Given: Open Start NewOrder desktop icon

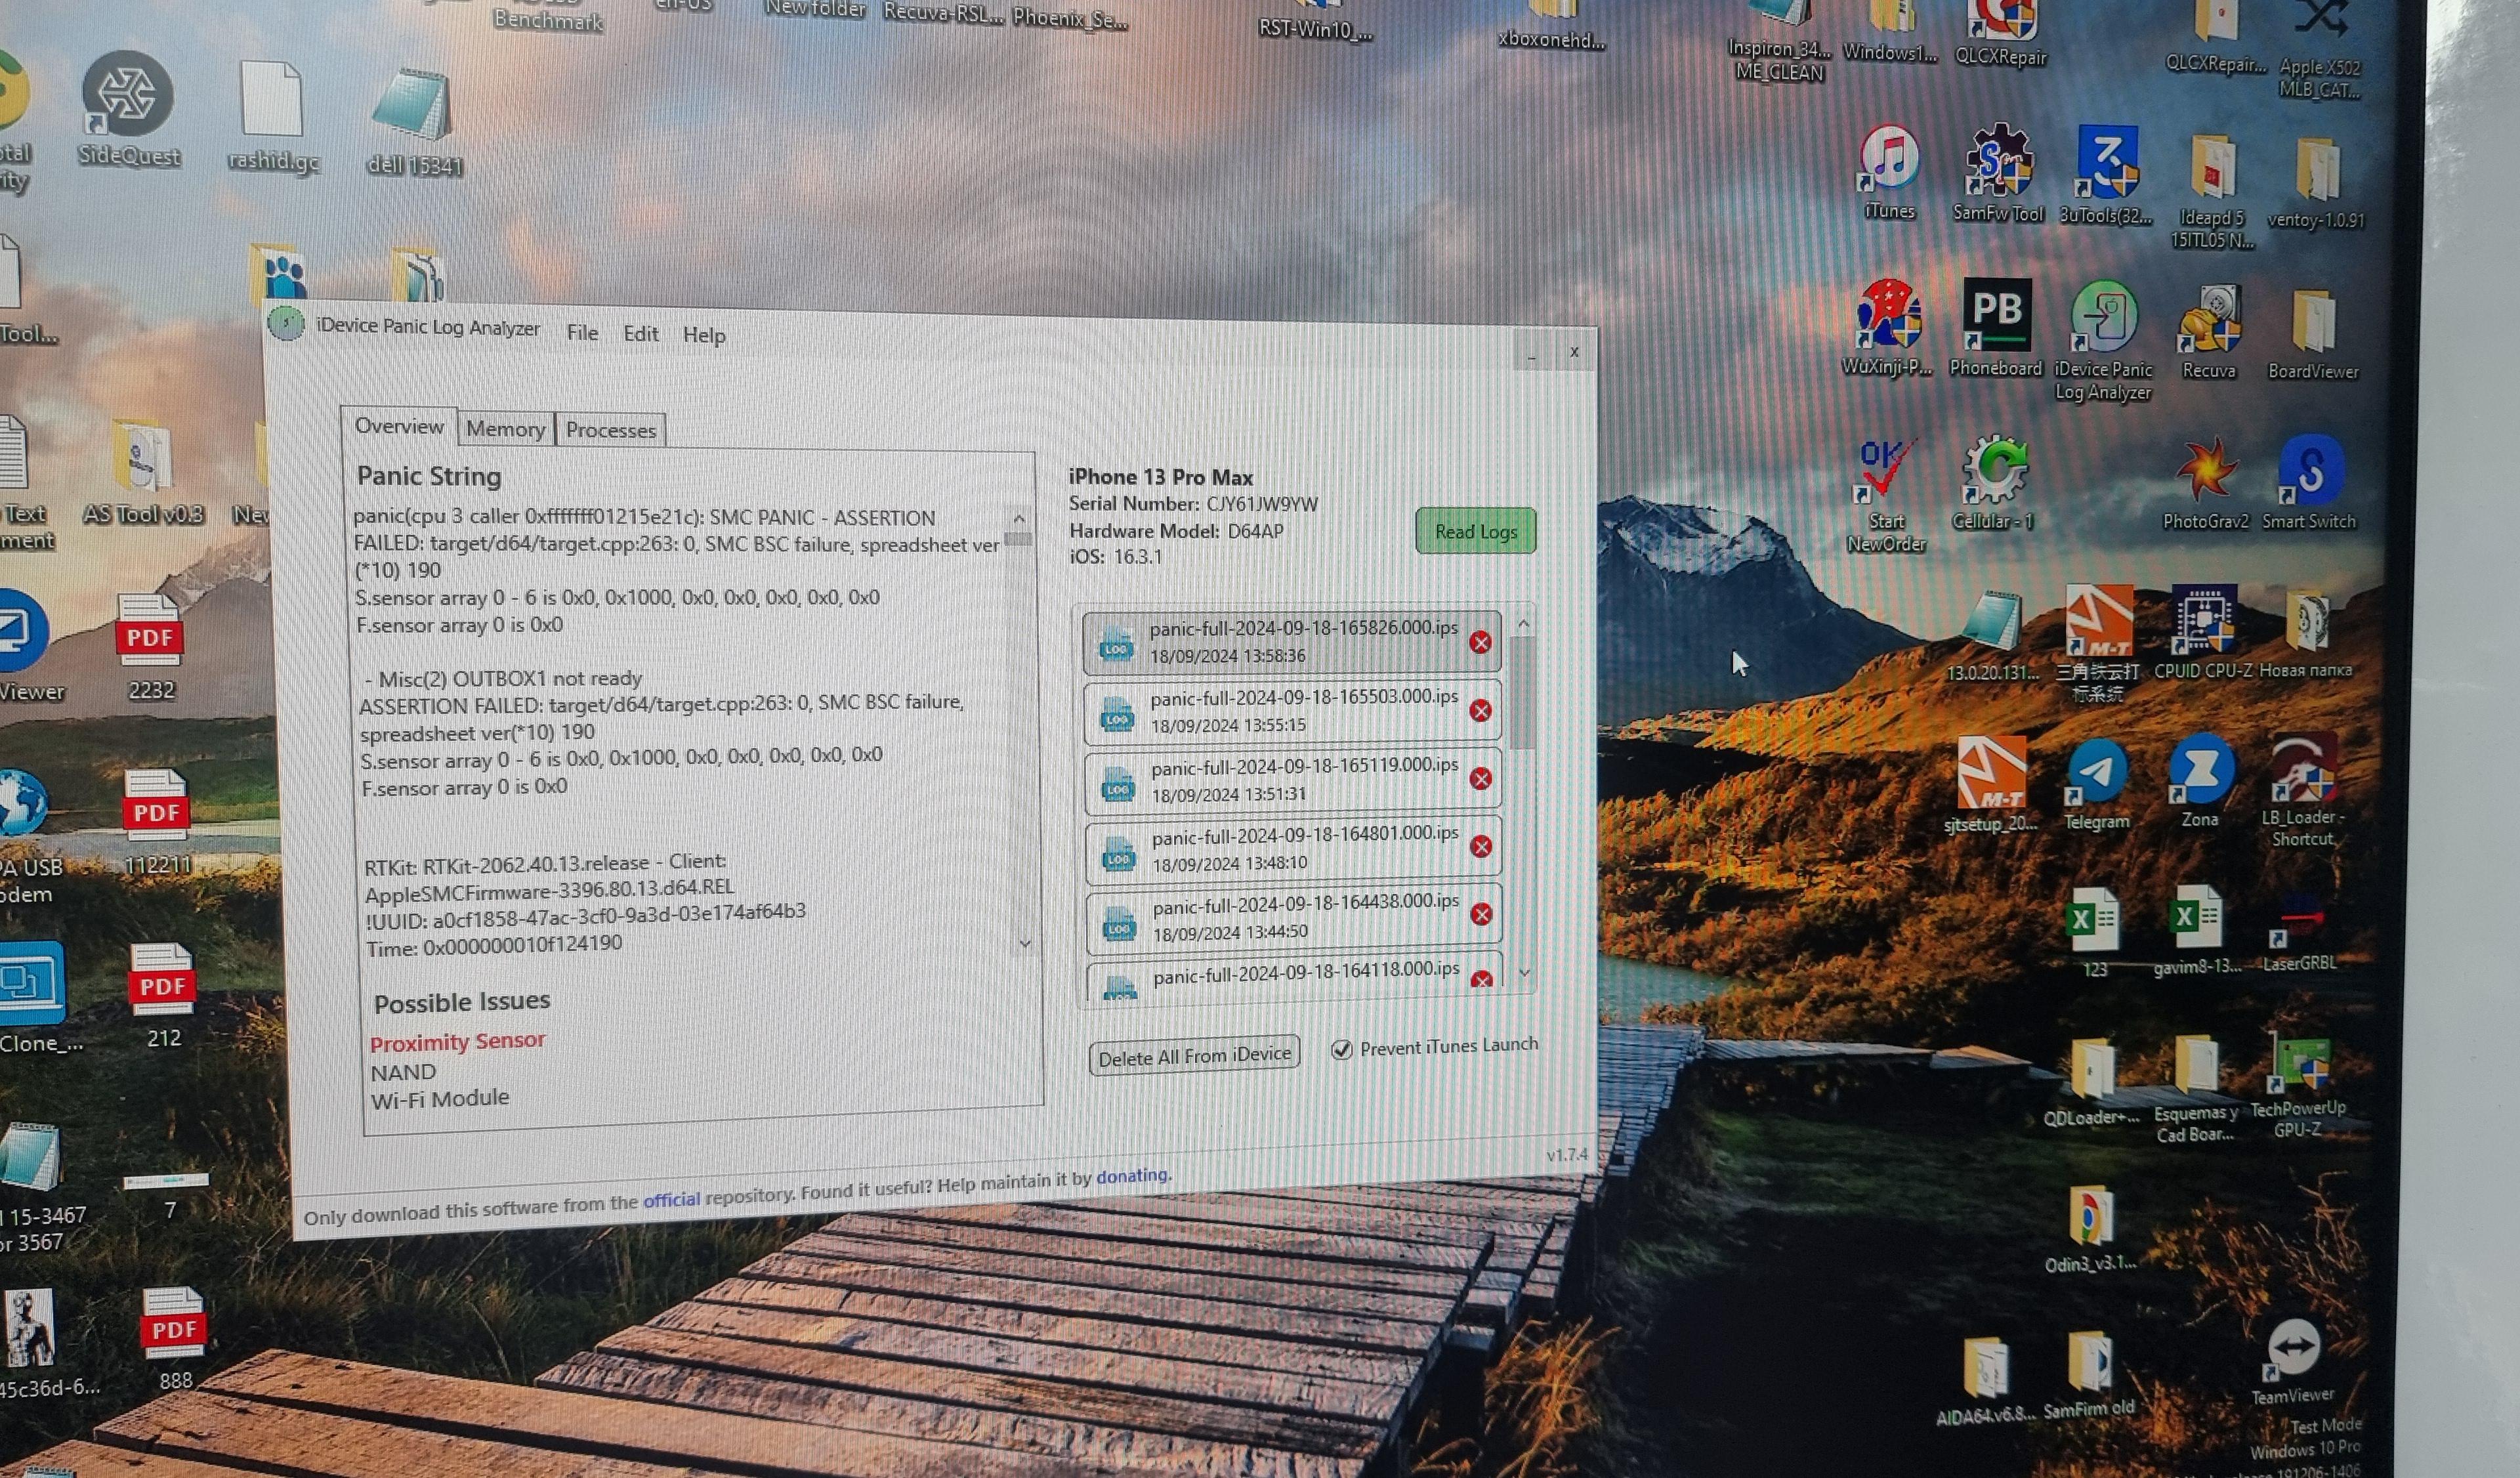Looking at the screenshot, I should pos(1885,495).
